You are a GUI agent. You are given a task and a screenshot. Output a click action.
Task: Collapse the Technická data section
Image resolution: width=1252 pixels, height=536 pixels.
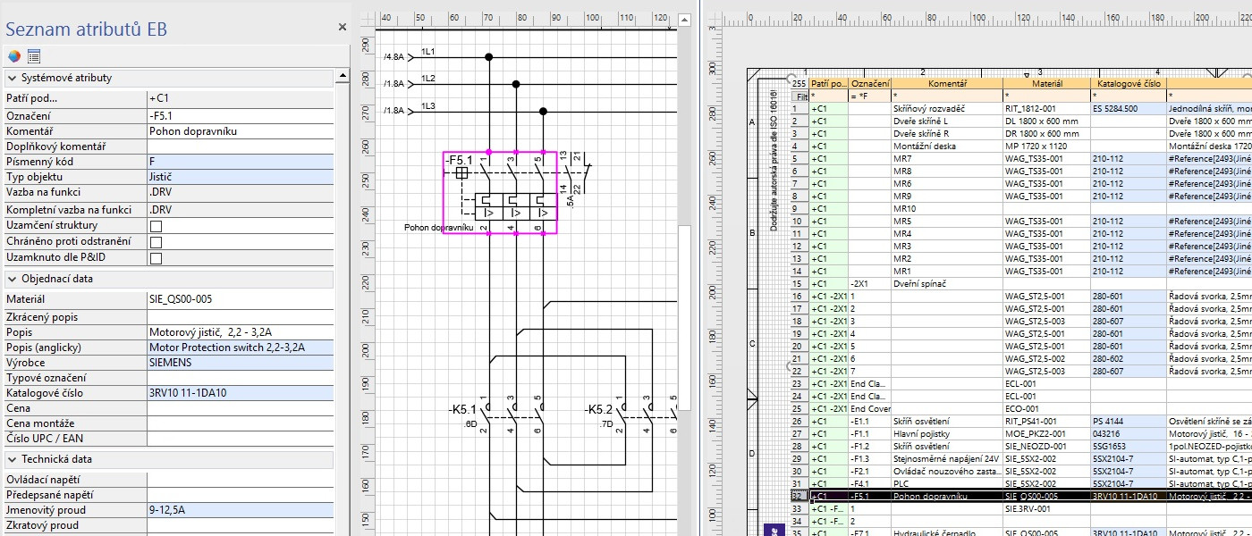13,460
